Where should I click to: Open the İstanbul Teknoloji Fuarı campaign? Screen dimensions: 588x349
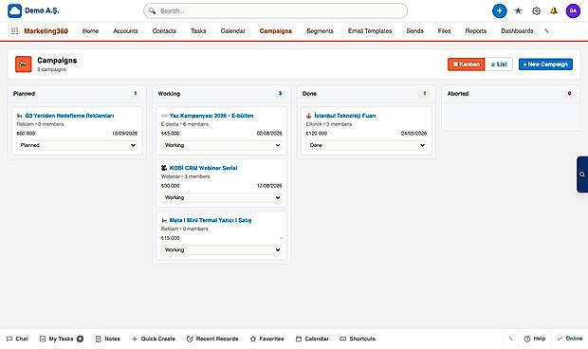point(345,116)
